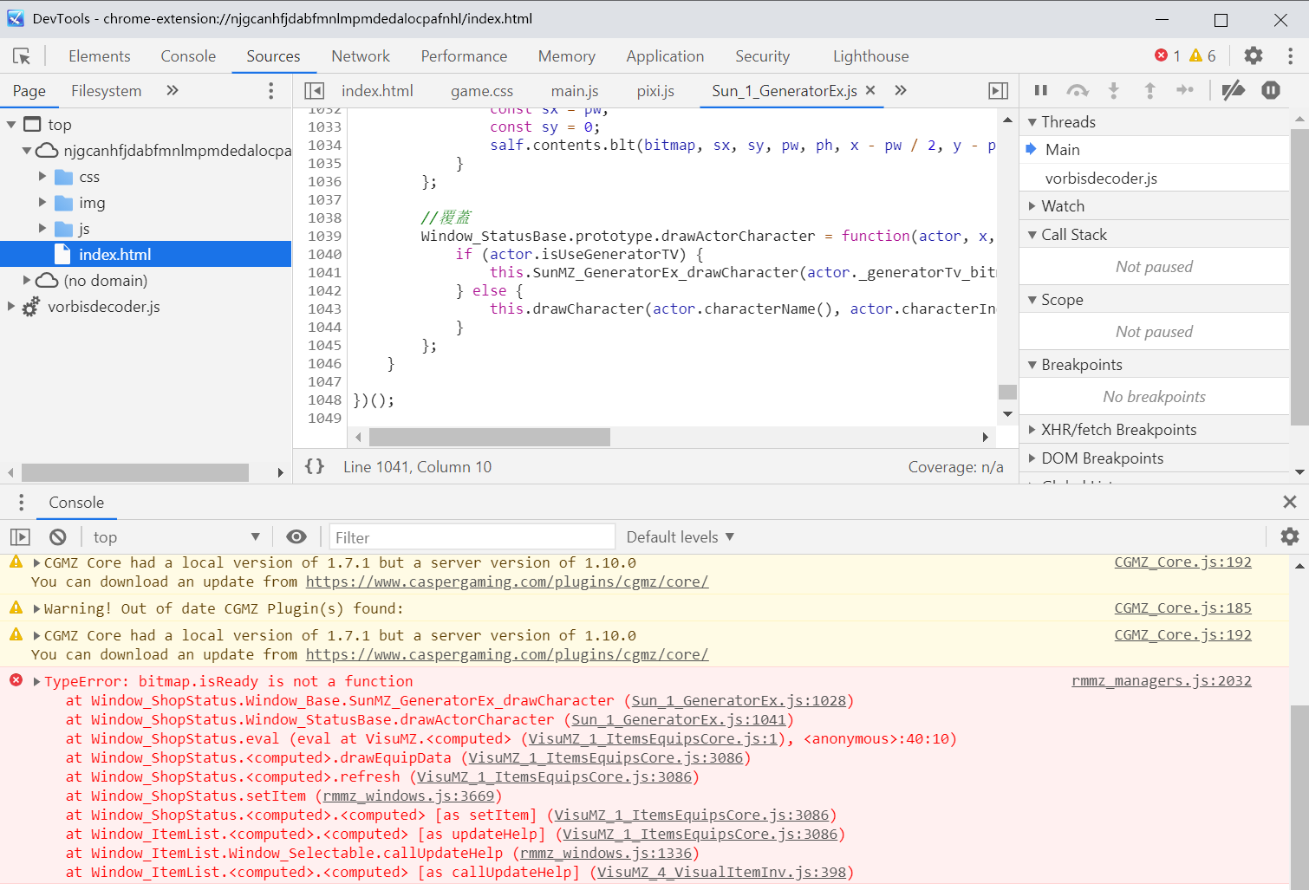Open the main.js editor tab
This screenshot has height=890, width=1309.
[x=575, y=91]
